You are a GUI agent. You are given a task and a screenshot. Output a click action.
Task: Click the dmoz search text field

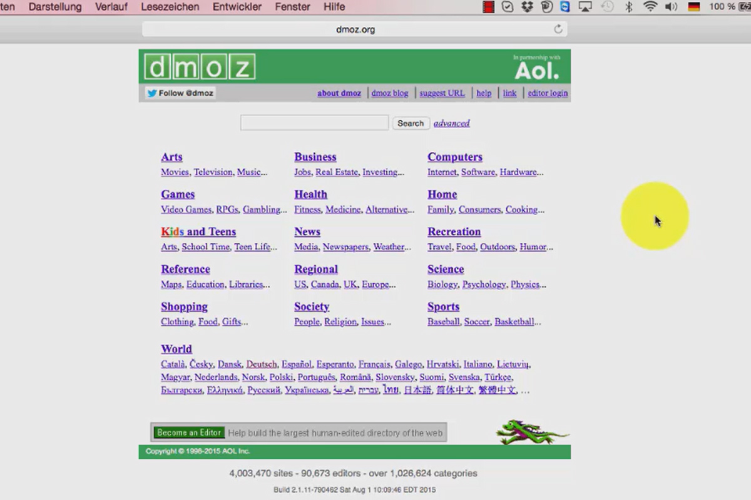tap(315, 122)
